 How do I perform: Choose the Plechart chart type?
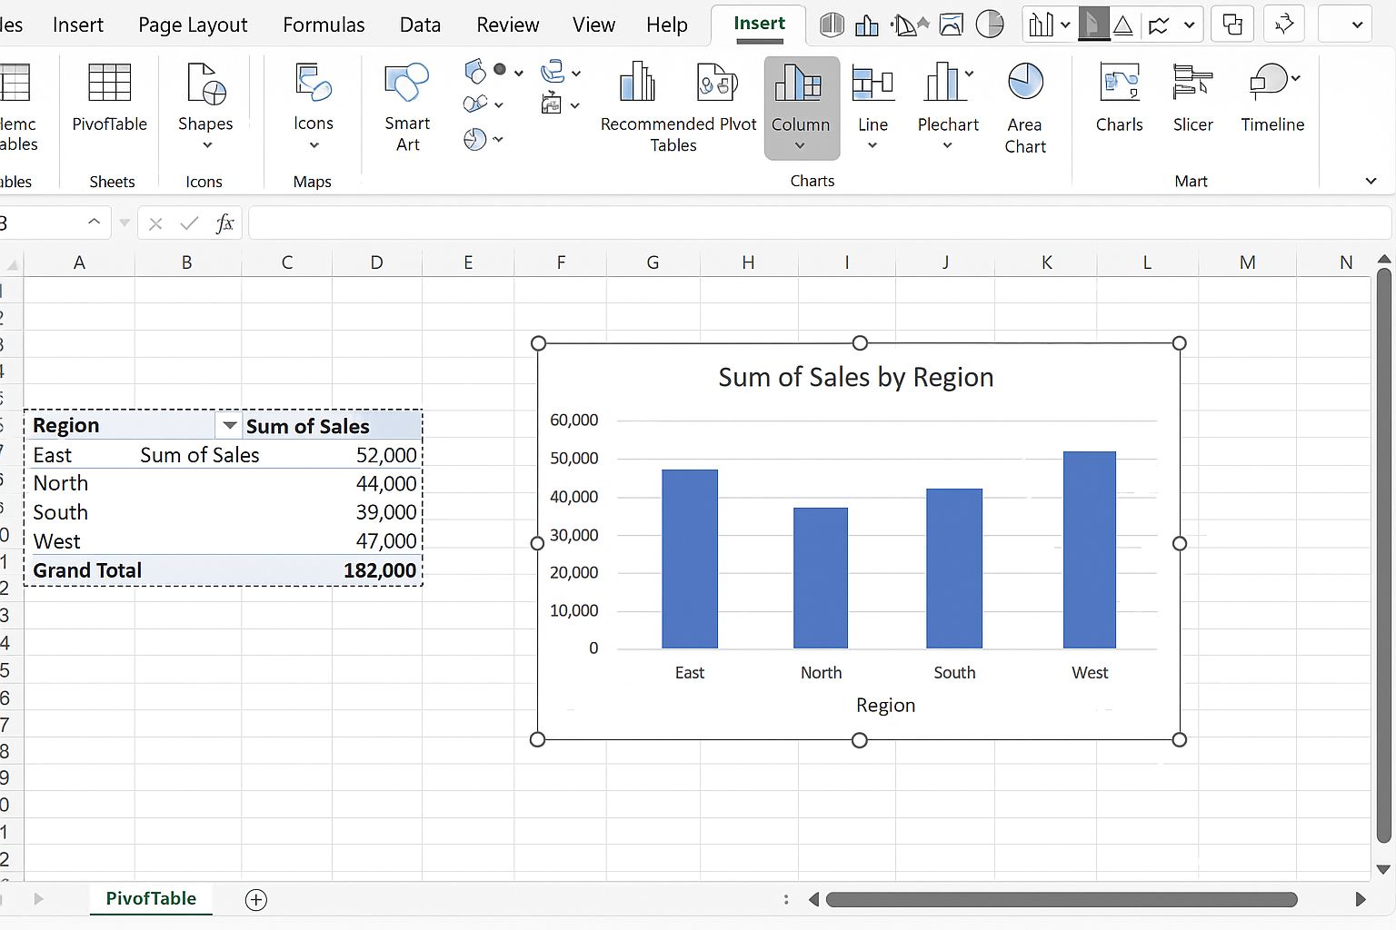coord(948,107)
